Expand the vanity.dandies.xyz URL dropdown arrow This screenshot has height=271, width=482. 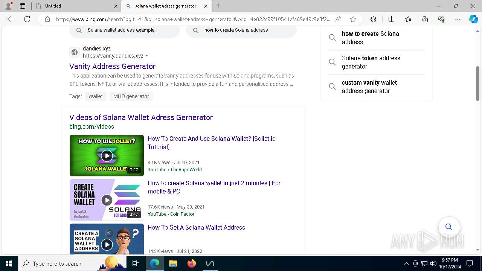(x=146, y=56)
